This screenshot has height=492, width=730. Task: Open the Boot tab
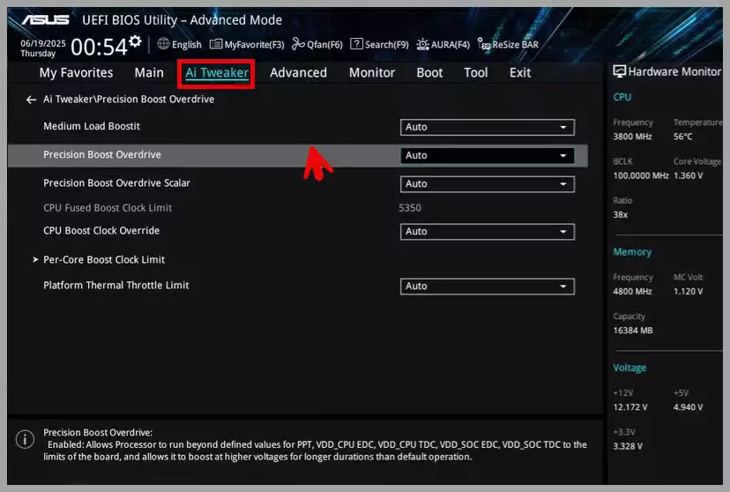click(x=429, y=72)
